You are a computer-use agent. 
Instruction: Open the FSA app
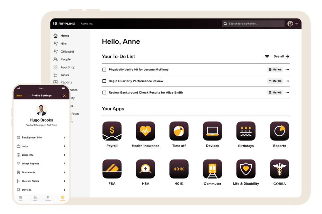[112, 169]
